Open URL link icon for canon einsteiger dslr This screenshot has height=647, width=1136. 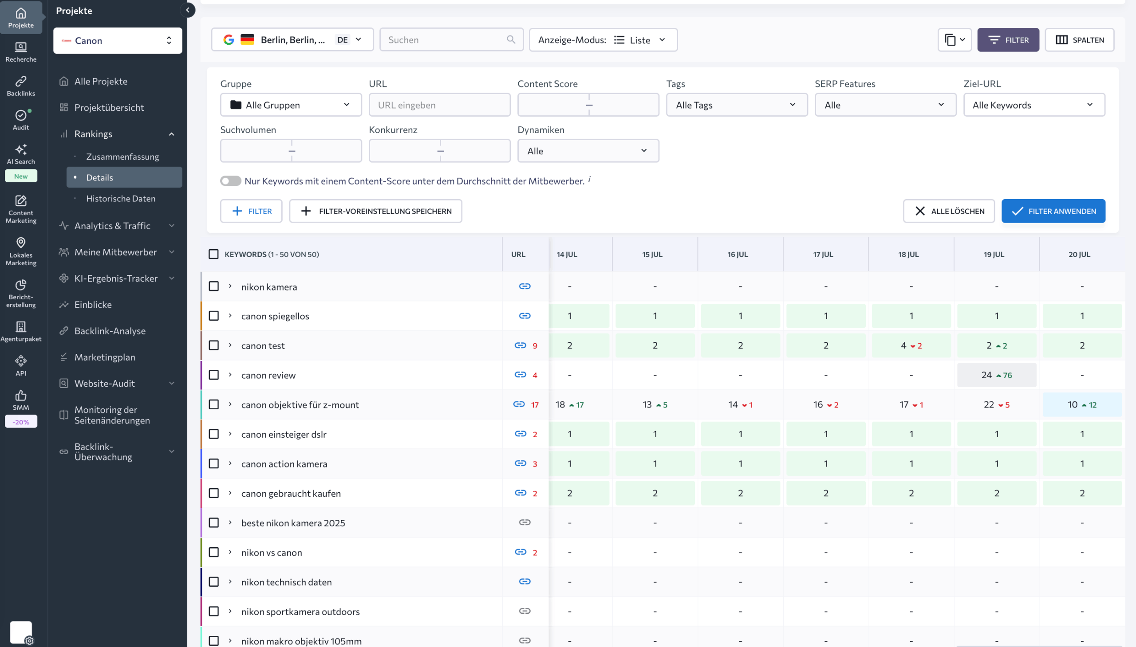coord(520,434)
